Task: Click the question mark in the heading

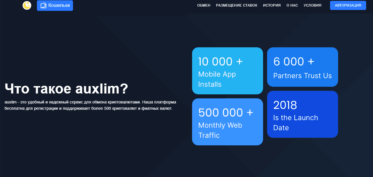Action: (x=123, y=89)
